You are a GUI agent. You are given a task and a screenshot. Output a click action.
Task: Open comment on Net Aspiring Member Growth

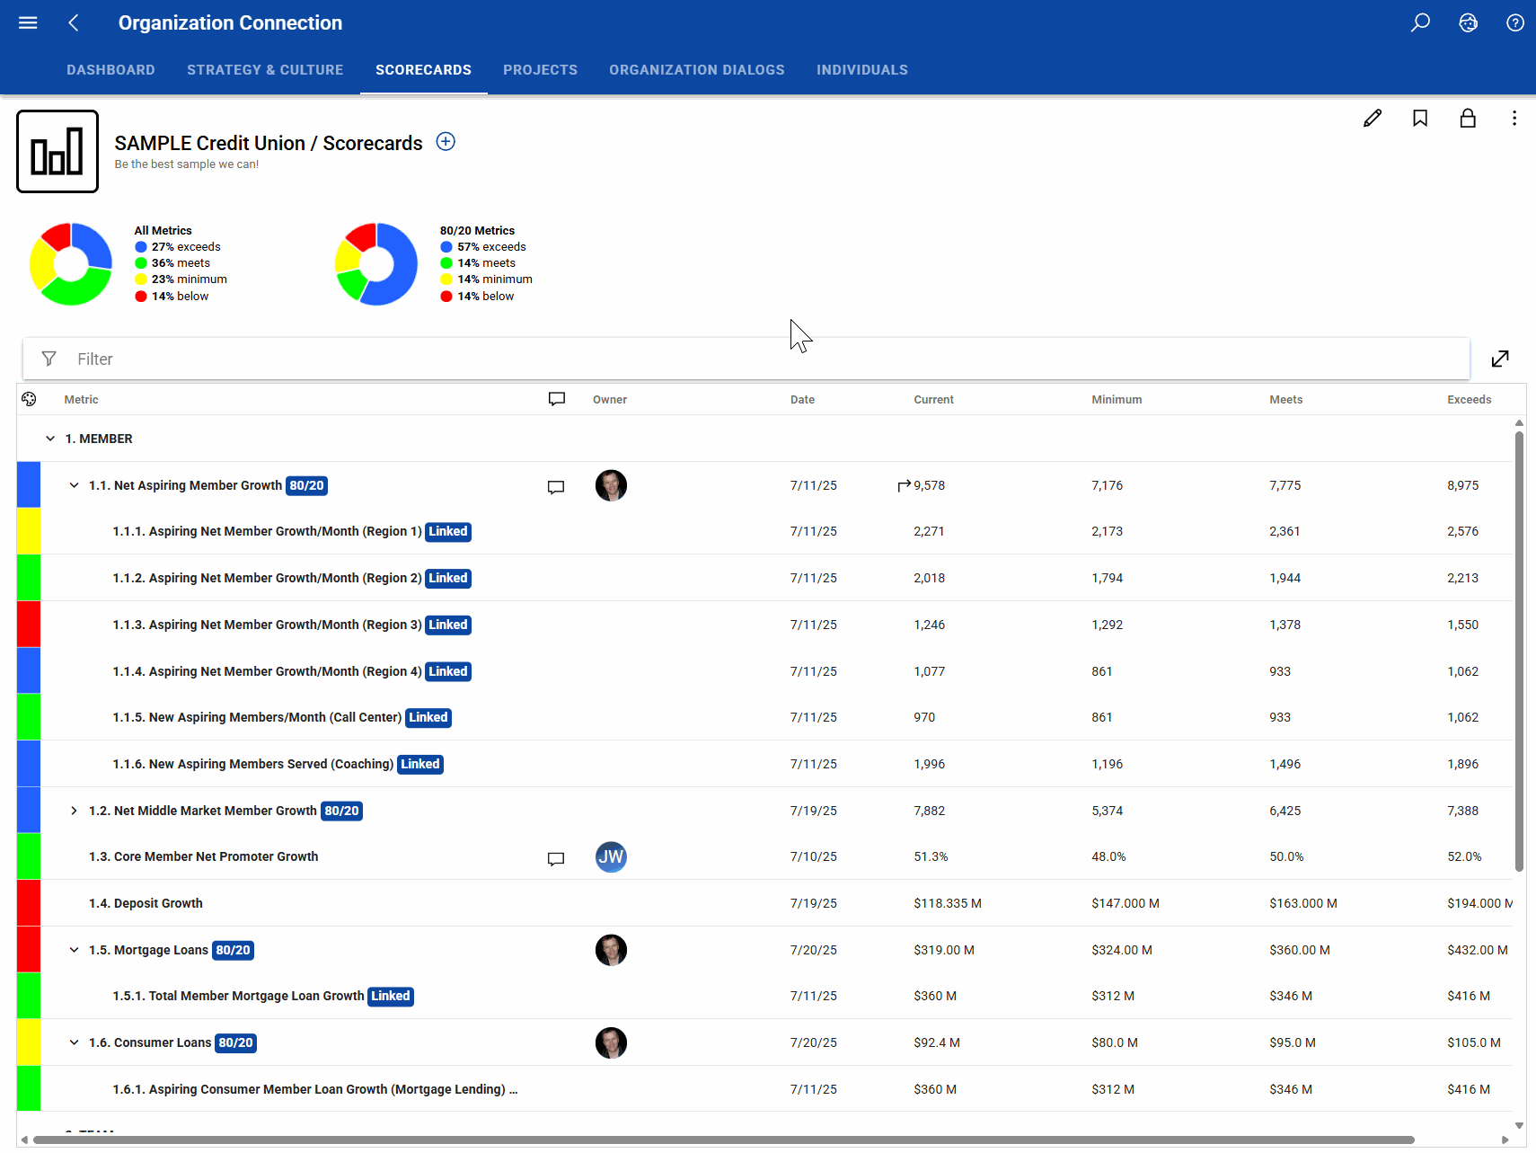556,486
